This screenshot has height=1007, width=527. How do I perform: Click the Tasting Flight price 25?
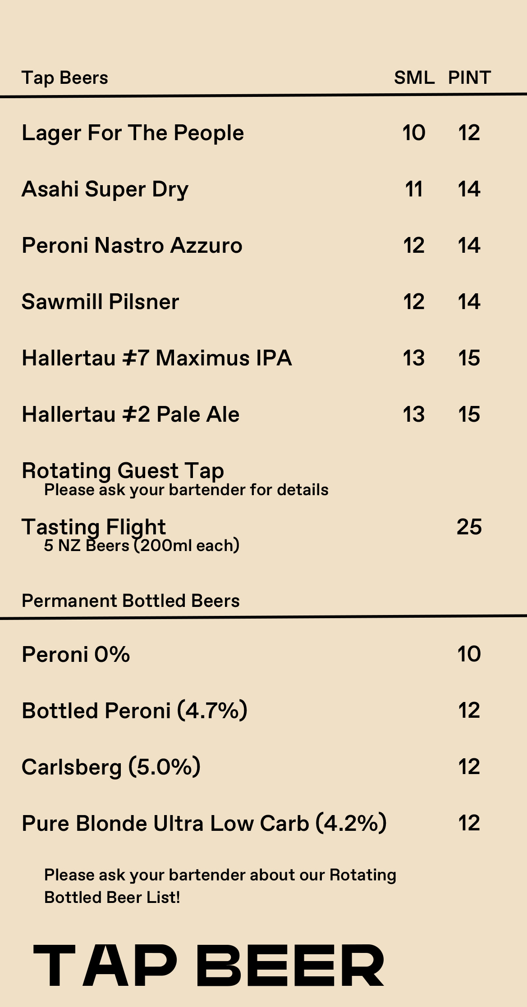(x=469, y=527)
